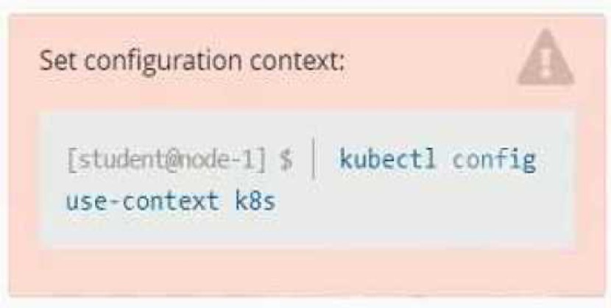Click the dollar sign prompt symbol

coord(286,160)
